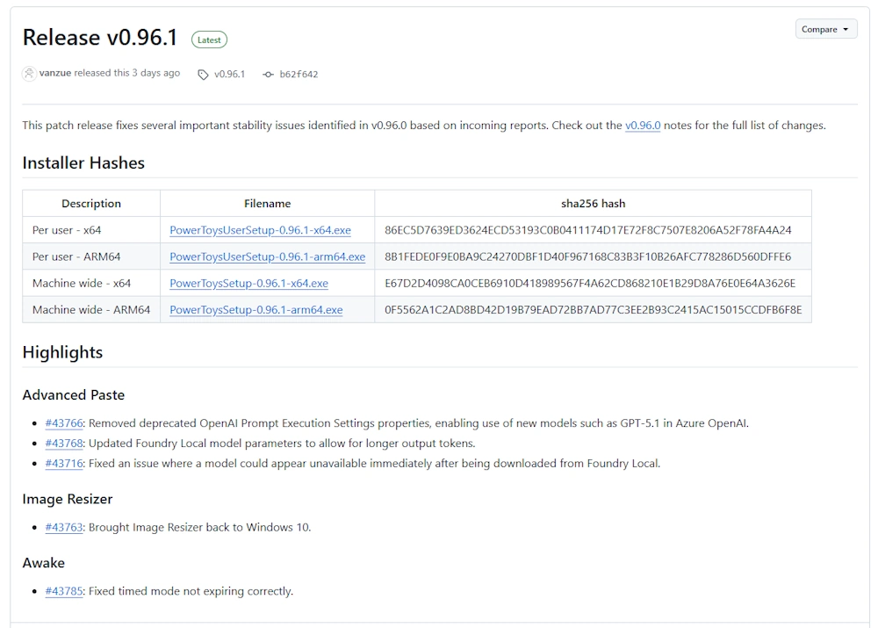Open pull request #43768
This screenshot has width=878, height=628.
pos(64,444)
